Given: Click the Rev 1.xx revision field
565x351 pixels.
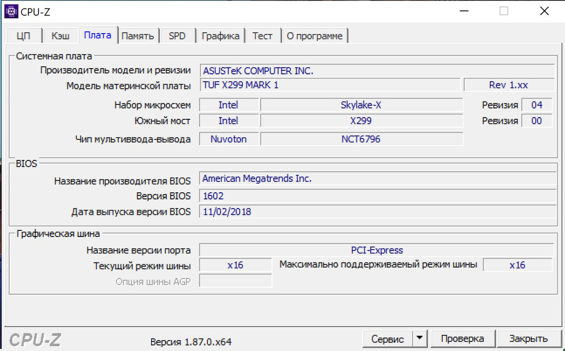Looking at the screenshot, I should pyautogui.click(x=509, y=84).
